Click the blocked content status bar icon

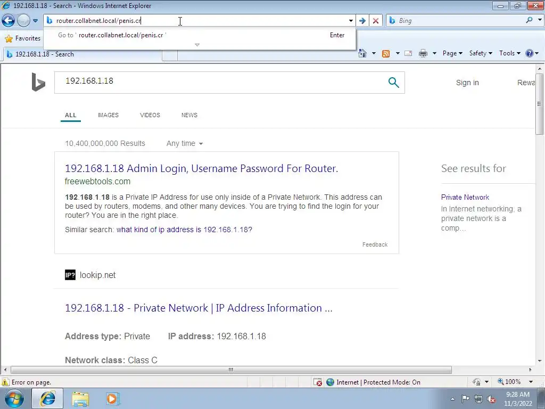(x=318, y=382)
